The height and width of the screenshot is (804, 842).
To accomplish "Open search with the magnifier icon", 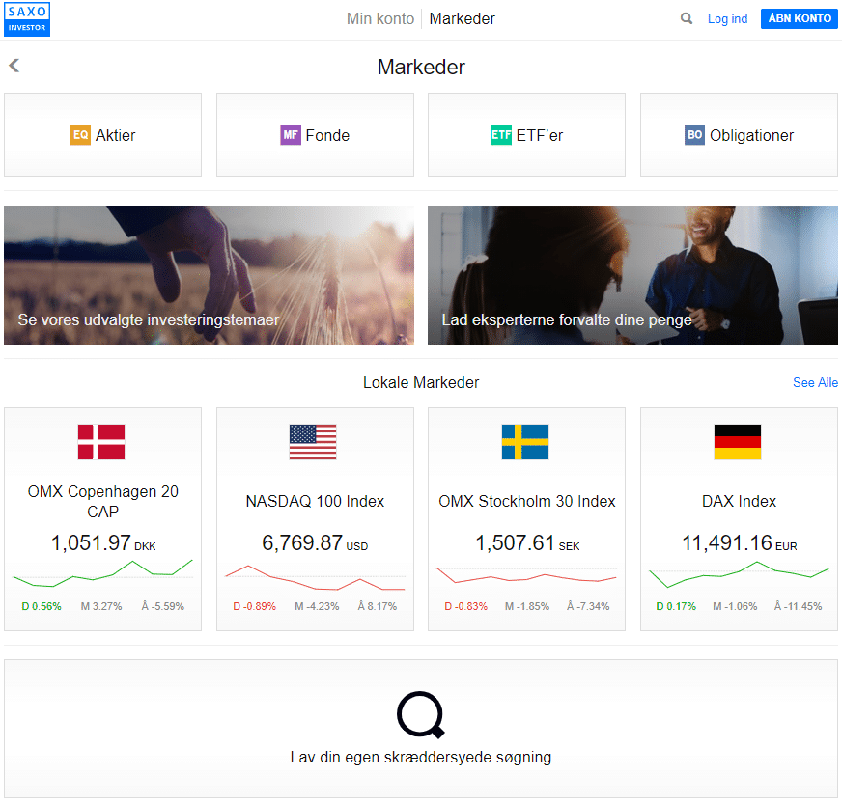I will coord(686,18).
